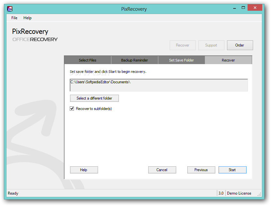
Task: Open the Help menu
Action: click(27, 18)
